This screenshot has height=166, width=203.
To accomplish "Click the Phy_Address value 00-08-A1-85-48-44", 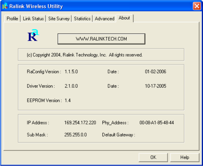I will point(157,123).
